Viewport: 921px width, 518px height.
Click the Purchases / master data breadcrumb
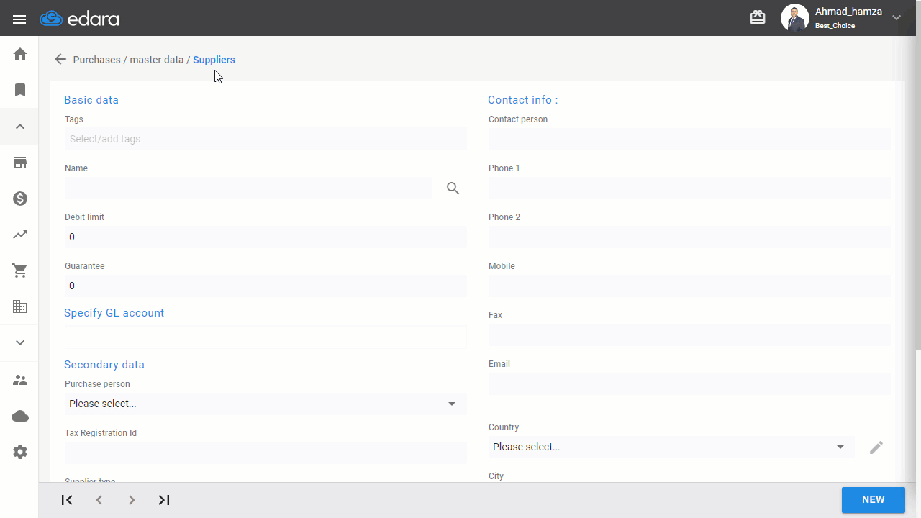[128, 60]
